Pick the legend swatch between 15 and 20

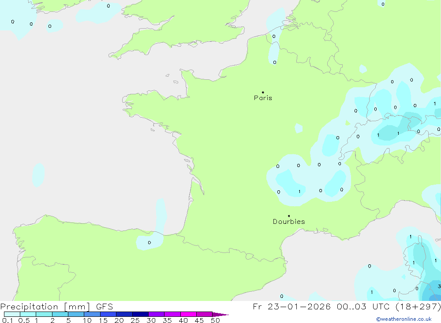108,314
